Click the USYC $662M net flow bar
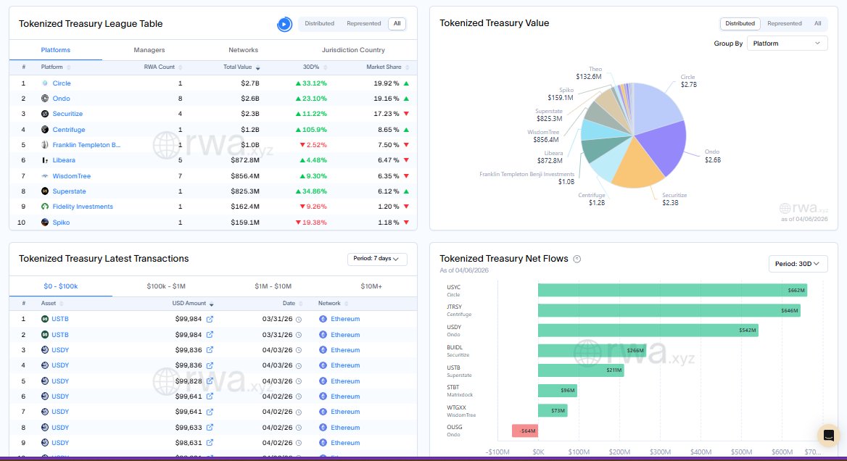 672,290
